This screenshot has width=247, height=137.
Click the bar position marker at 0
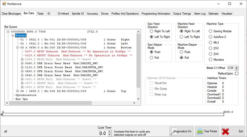pos(2,114)
